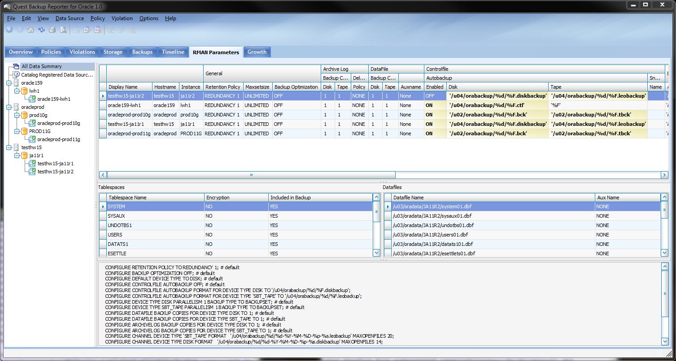Click the CTL icon beside testhw15-ja11r1 in tree

[32, 163]
